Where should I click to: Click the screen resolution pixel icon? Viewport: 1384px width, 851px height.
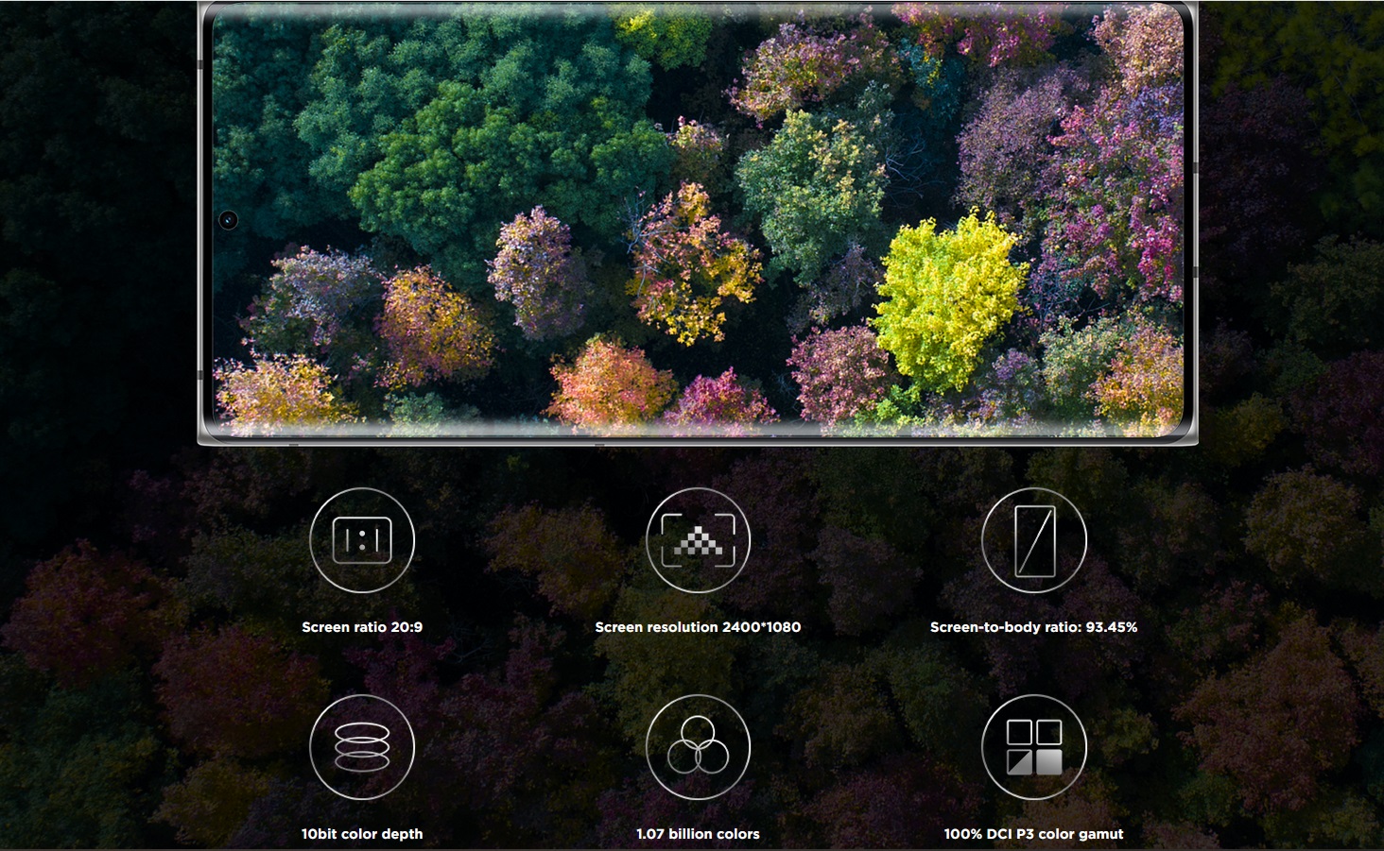coord(698,540)
